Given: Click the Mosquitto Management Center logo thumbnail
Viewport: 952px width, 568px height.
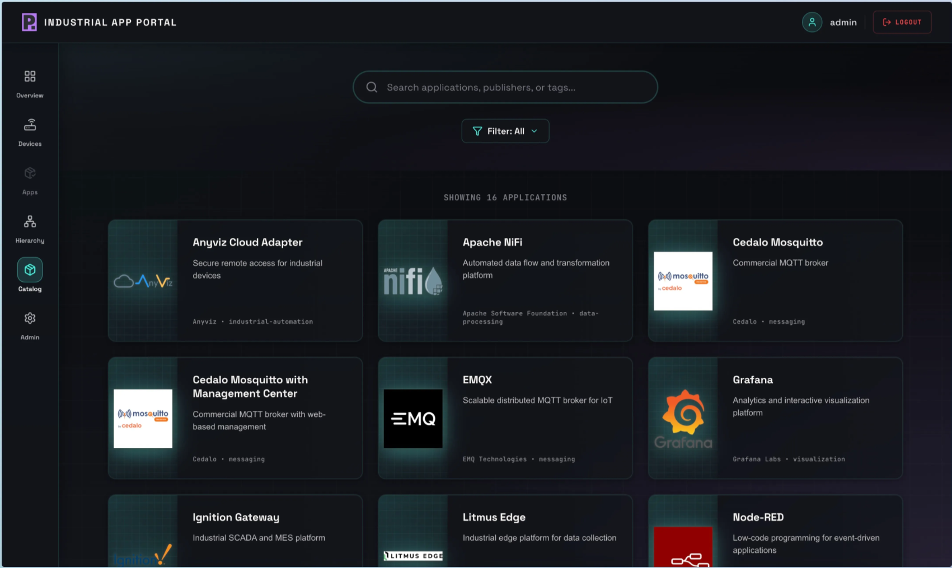Looking at the screenshot, I should [x=143, y=418].
